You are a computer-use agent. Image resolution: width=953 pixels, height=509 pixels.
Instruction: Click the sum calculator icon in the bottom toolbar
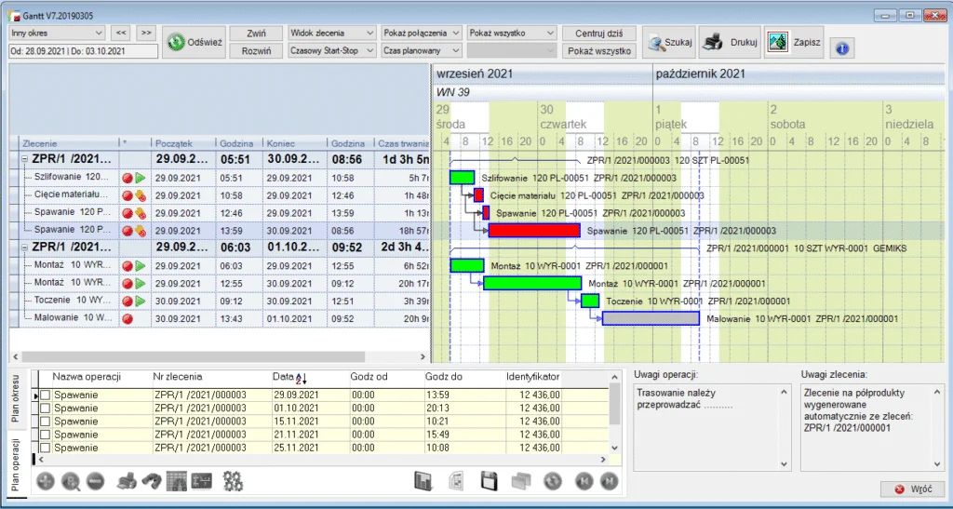click(201, 482)
